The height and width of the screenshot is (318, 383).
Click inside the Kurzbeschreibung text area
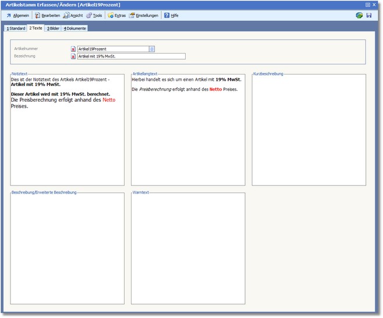tap(308, 131)
